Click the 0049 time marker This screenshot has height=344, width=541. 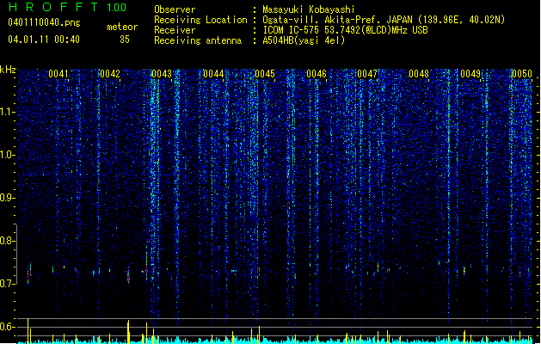[x=470, y=74]
